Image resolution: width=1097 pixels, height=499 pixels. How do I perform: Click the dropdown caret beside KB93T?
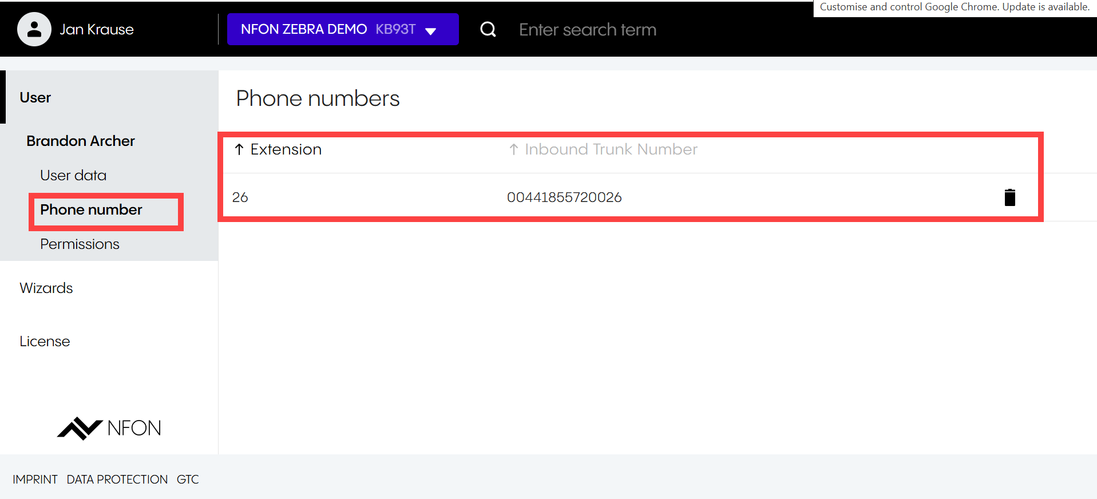tap(431, 31)
